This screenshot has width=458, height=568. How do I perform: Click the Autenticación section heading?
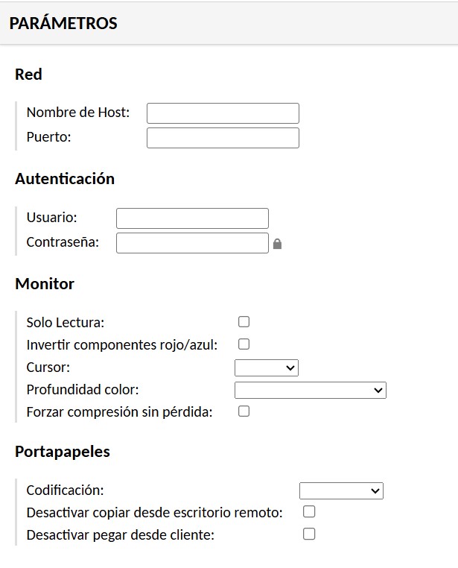pos(65,179)
